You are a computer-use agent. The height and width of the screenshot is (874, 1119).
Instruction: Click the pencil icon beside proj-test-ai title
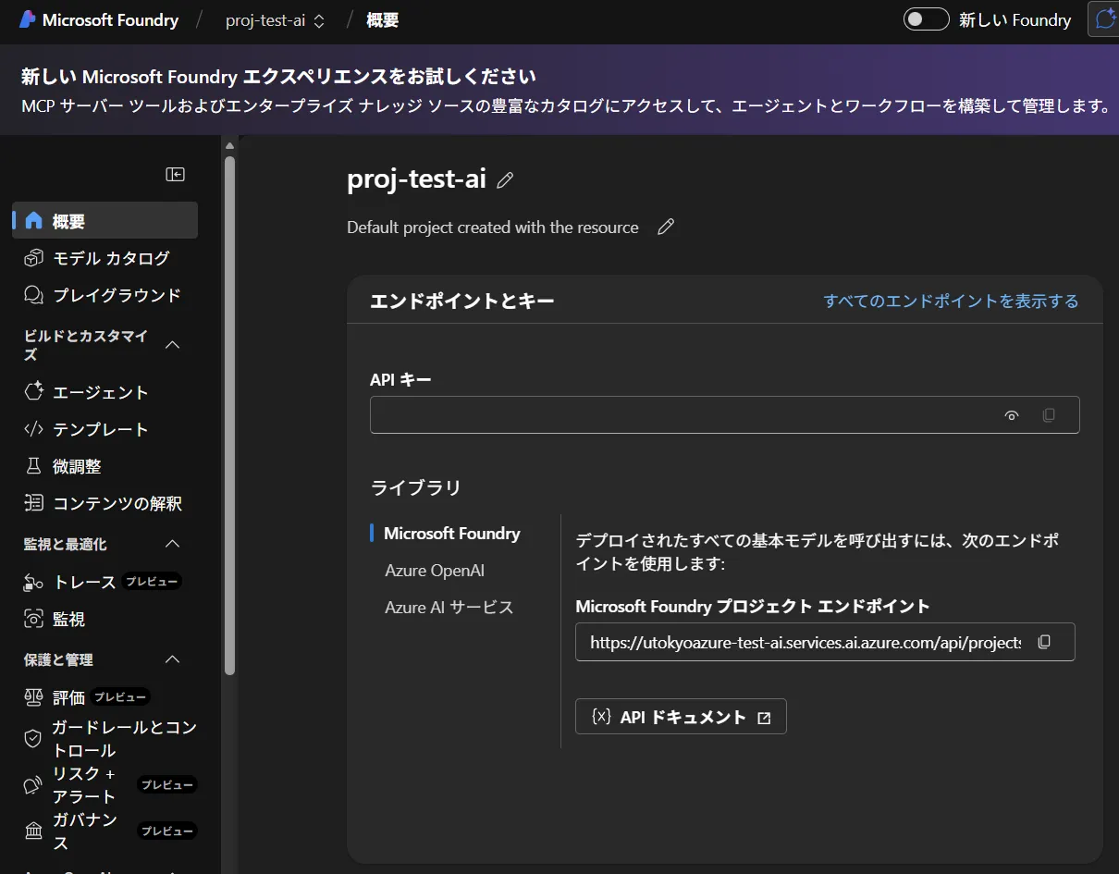click(505, 180)
